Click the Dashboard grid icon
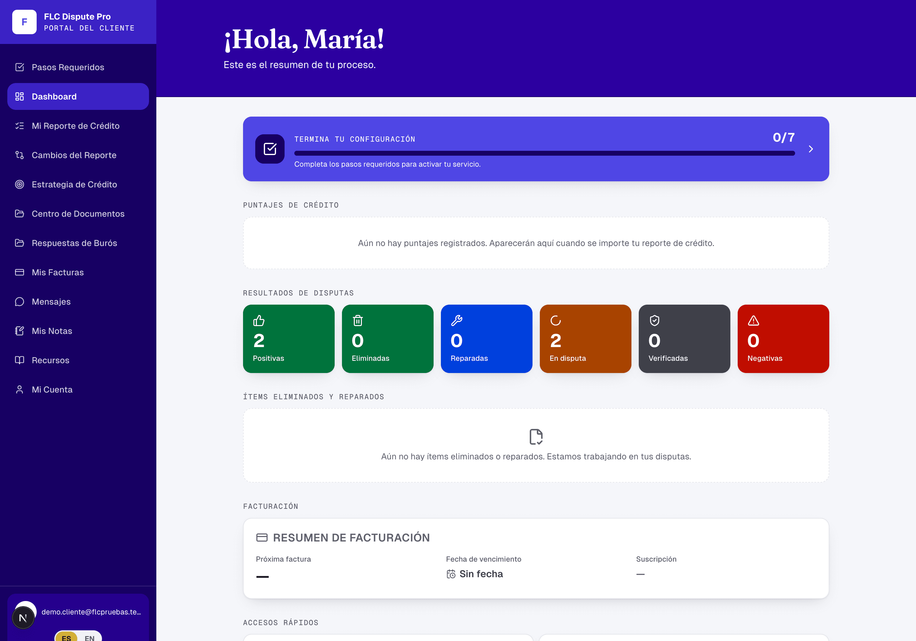The image size is (916, 641). pos(20,96)
